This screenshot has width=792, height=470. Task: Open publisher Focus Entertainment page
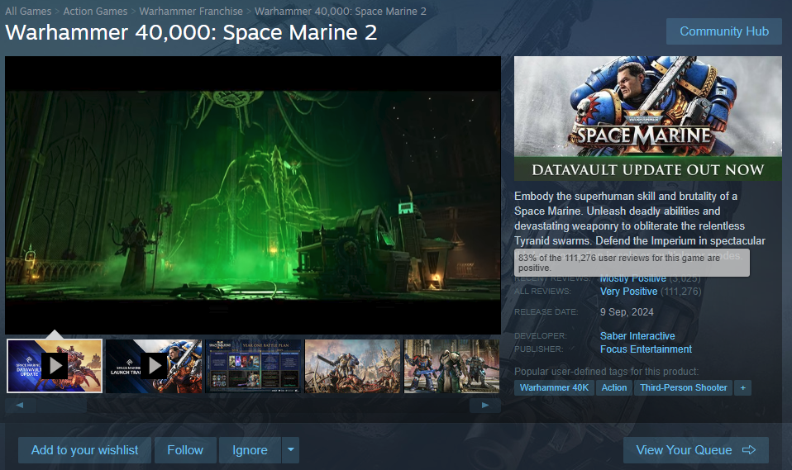[x=646, y=349]
